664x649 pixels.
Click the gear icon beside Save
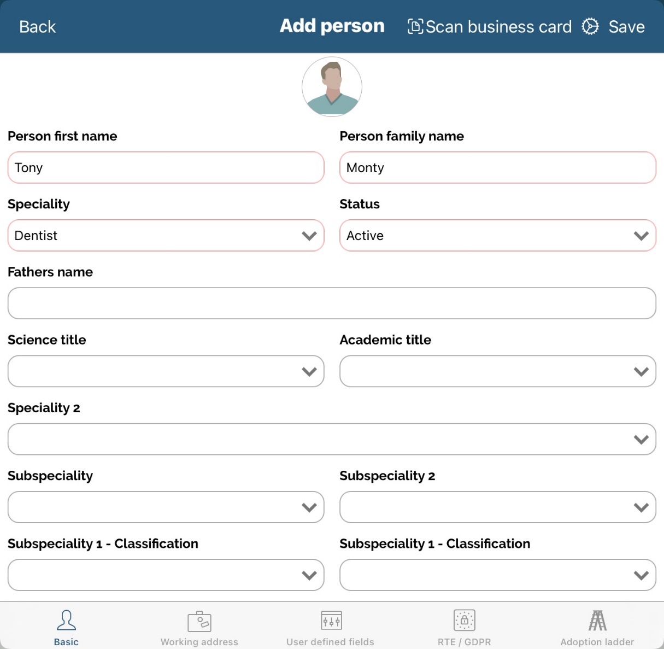pyautogui.click(x=590, y=26)
